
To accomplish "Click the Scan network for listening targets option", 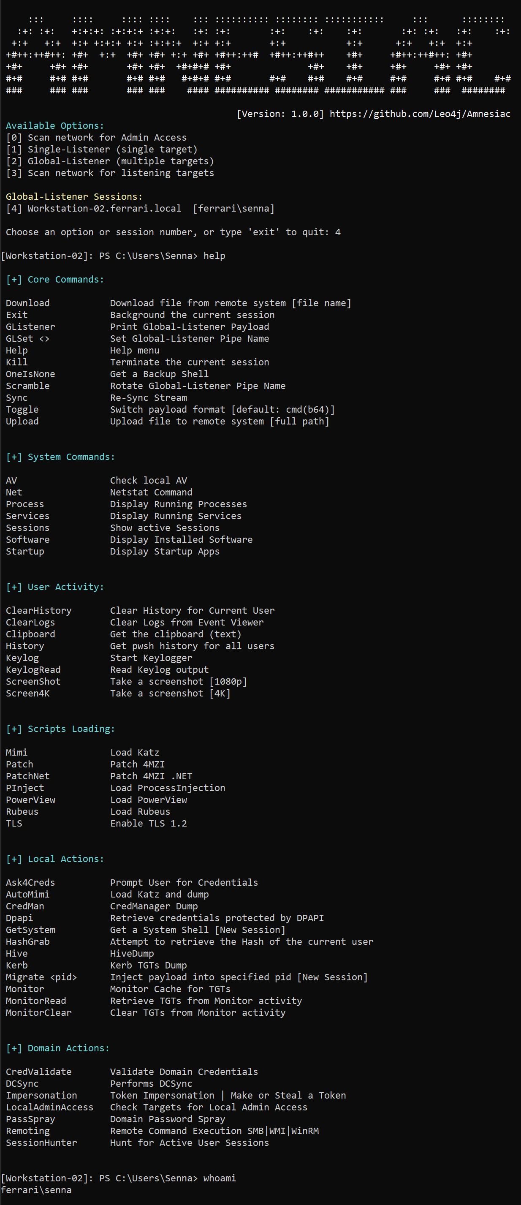I will tap(109, 173).
